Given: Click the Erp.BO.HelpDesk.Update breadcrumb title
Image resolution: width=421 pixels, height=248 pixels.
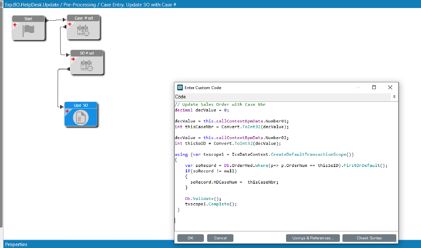Looking at the screenshot, I should (x=90, y=4).
